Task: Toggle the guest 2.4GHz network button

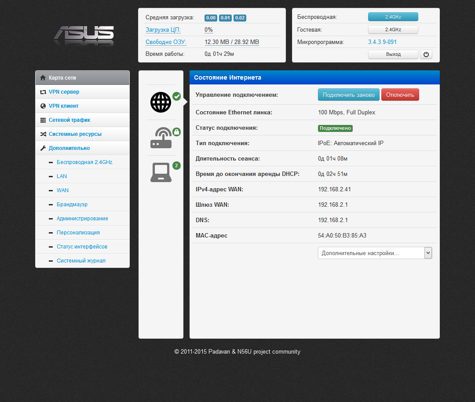Action: click(x=393, y=29)
